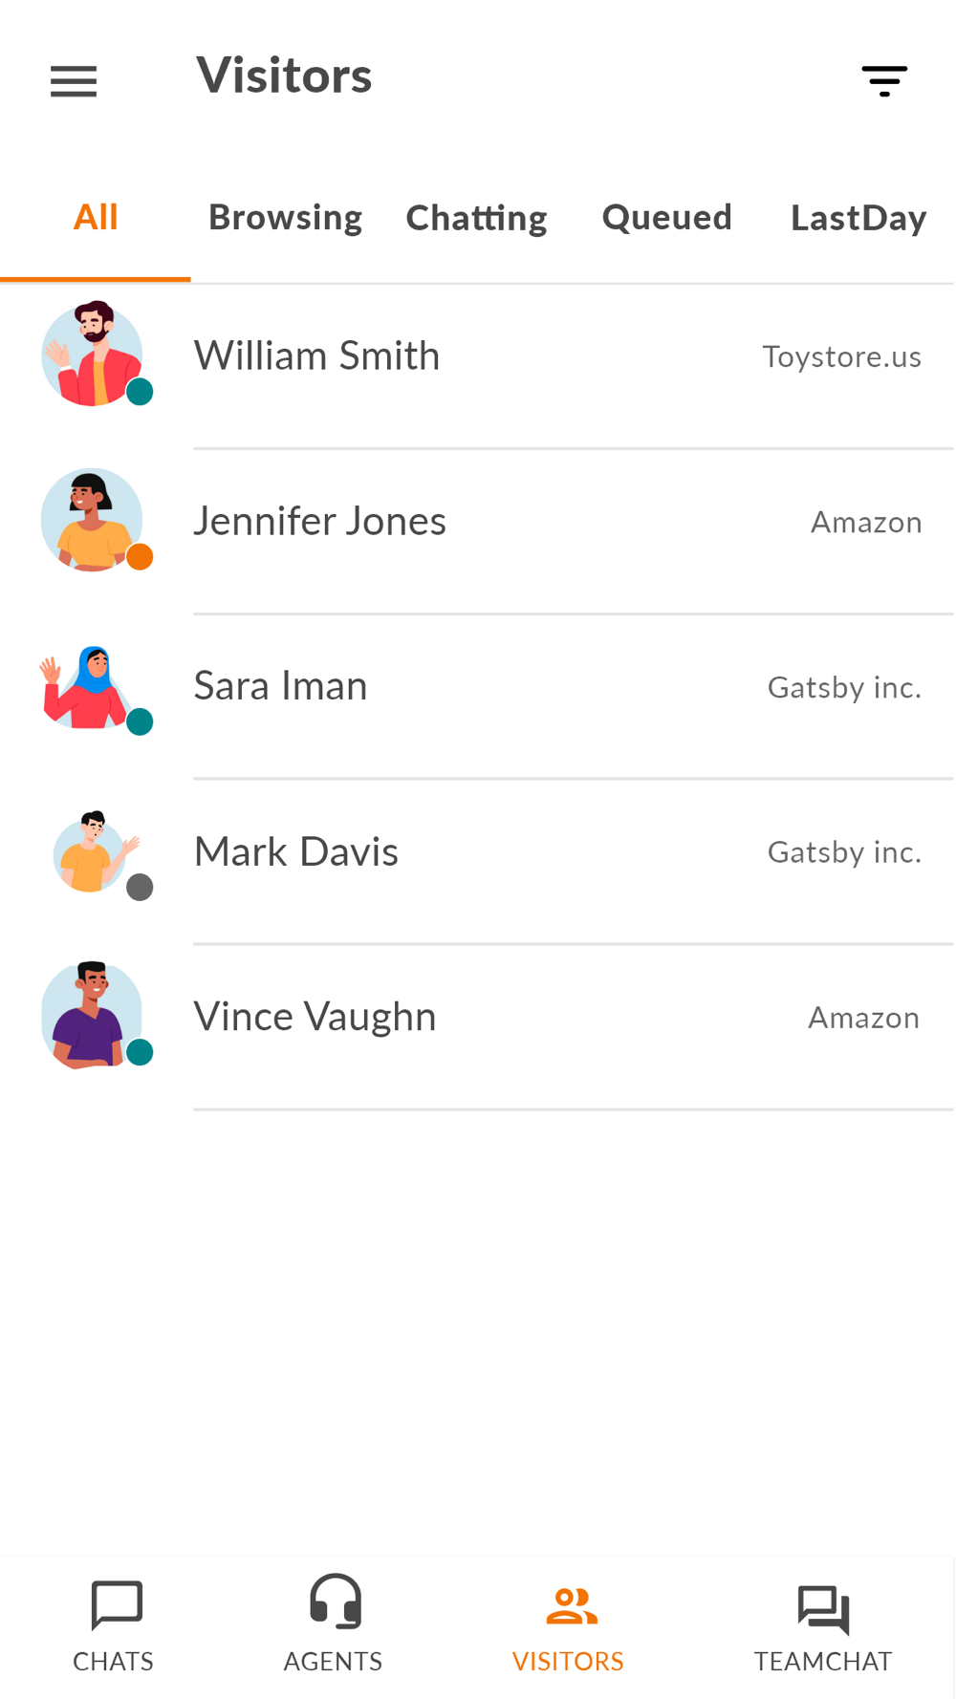Image resolution: width=956 pixels, height=1699 pixels.
Task: Open the hamburger navigation menu
Action: pos(74,81)
